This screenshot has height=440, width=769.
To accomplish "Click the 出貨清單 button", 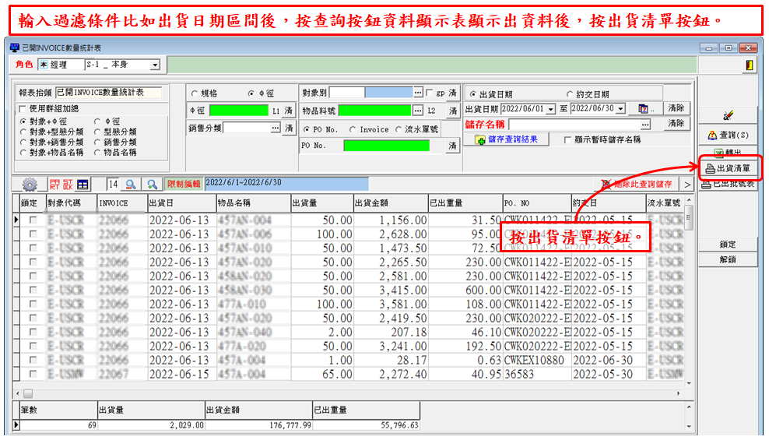I will pos(727,168).
